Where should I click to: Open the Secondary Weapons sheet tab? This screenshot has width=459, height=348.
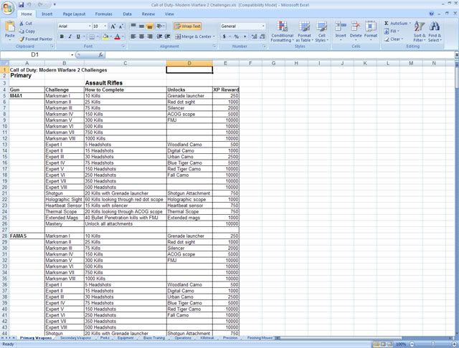point(75,338)
